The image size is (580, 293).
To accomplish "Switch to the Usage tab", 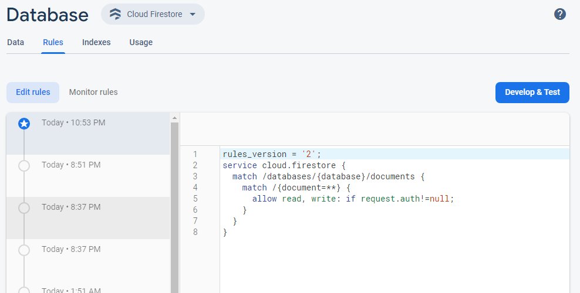I will pyautogui.click(x=141, y=42).
